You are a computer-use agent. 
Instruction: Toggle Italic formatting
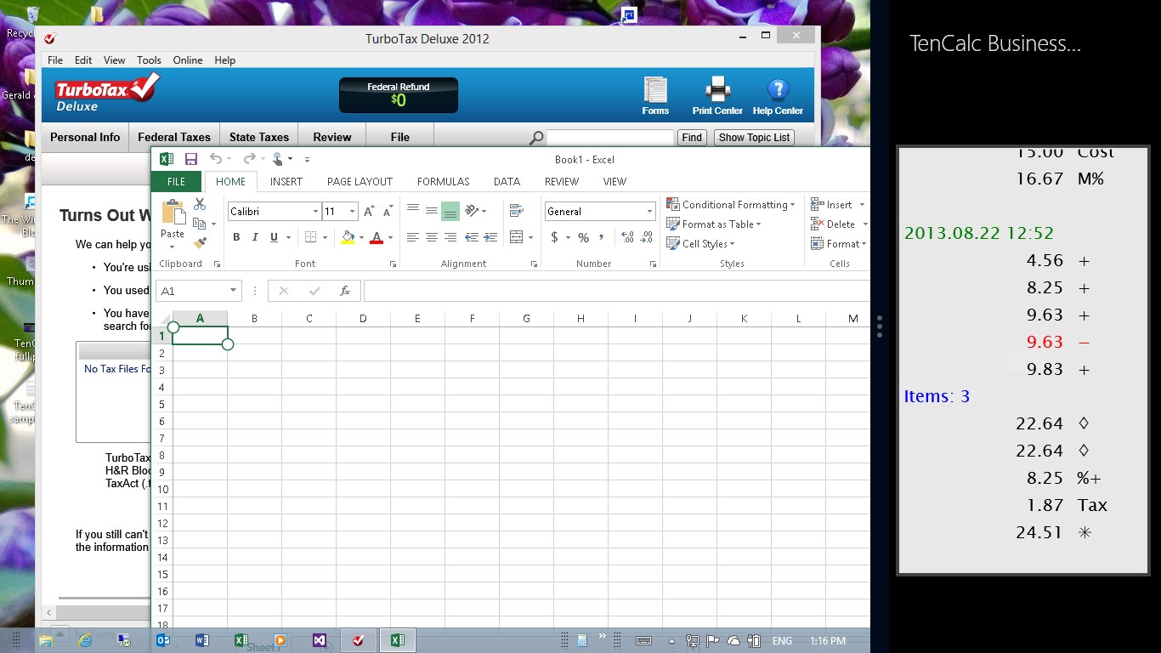pyautogui.click(x=255, y=237)
